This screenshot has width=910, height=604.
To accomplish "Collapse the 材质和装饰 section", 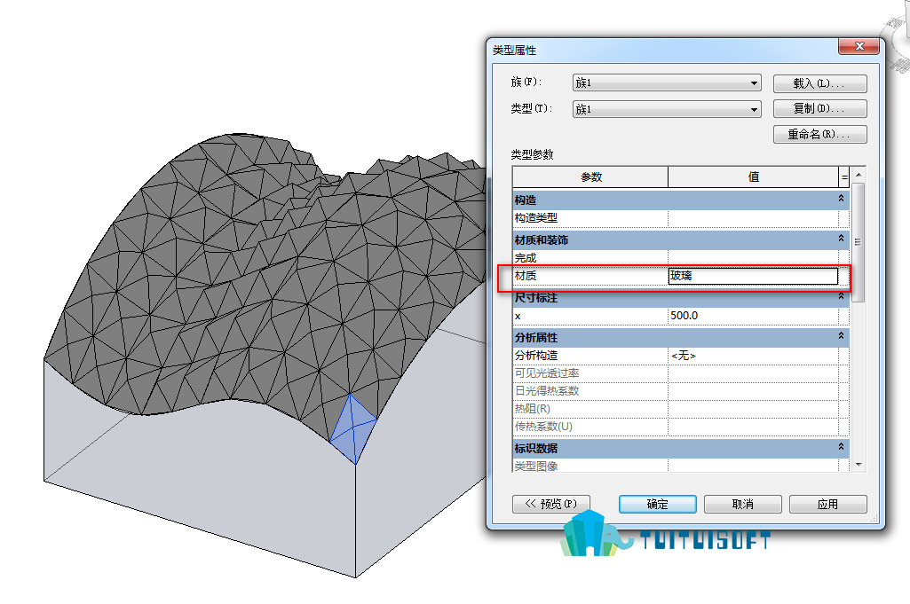I will (841, 239).
